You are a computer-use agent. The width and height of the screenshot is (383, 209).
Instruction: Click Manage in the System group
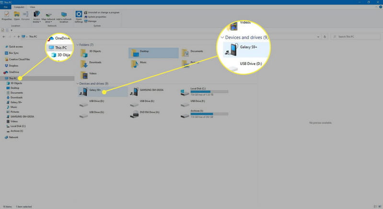[x=91, y=21]
